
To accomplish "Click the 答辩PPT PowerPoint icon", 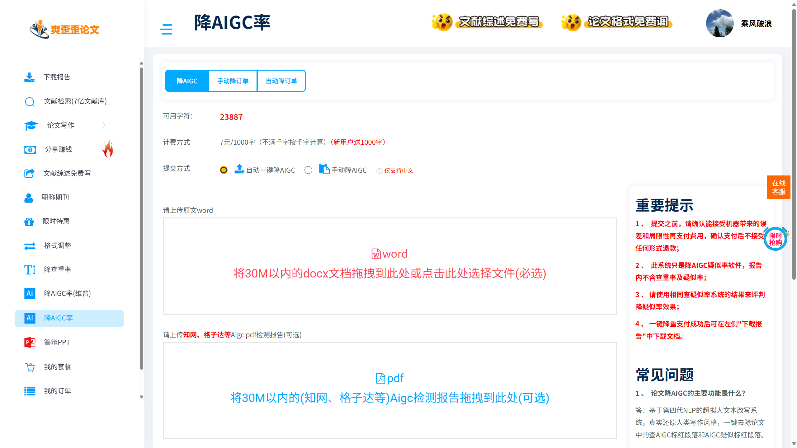I will [30, 342].
